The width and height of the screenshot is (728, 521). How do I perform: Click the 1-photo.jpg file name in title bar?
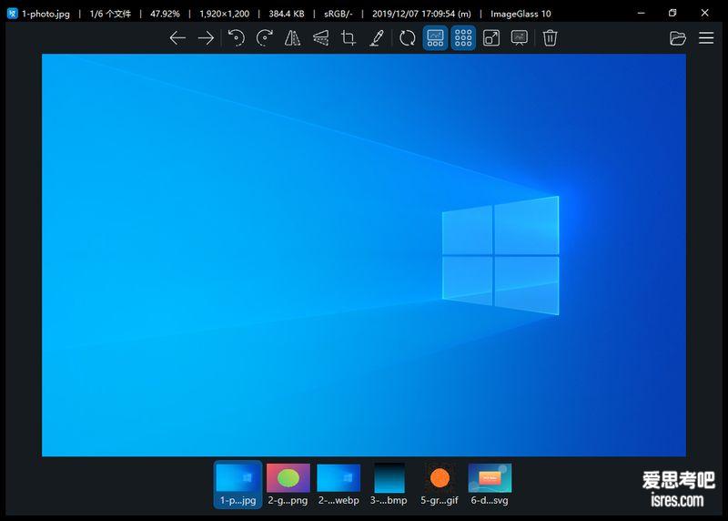[46, 14]
